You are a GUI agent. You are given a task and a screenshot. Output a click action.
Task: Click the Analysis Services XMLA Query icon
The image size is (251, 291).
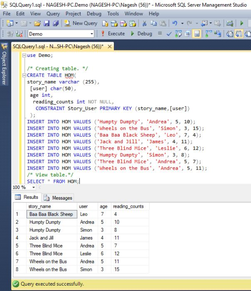click(133, 23)
